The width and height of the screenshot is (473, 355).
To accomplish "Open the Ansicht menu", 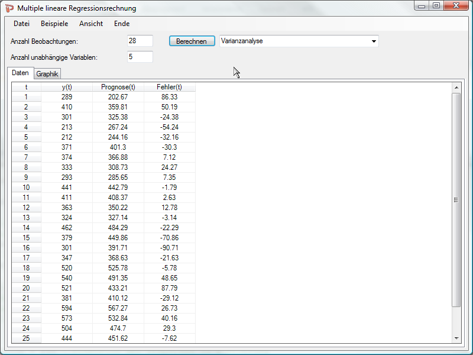I will click(x=90, y=24).
